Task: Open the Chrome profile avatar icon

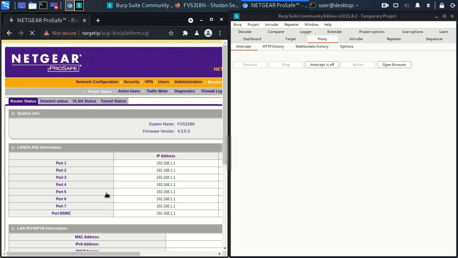Action: (208, 33)
